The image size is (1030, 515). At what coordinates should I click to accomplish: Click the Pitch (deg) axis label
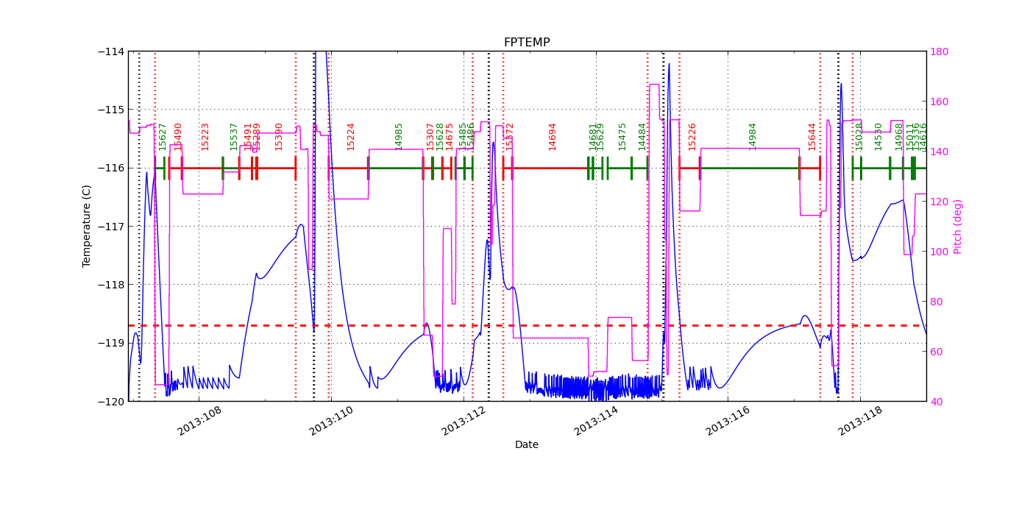[956, 224]
